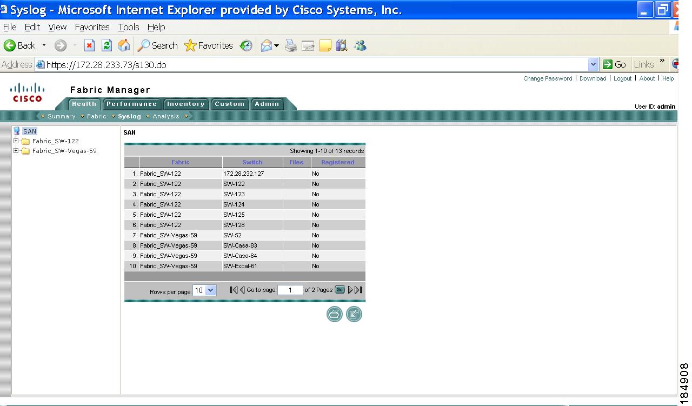The image size is (692, 406).
Task: Click the round Print icon below the table
Action: coord(335,314)
